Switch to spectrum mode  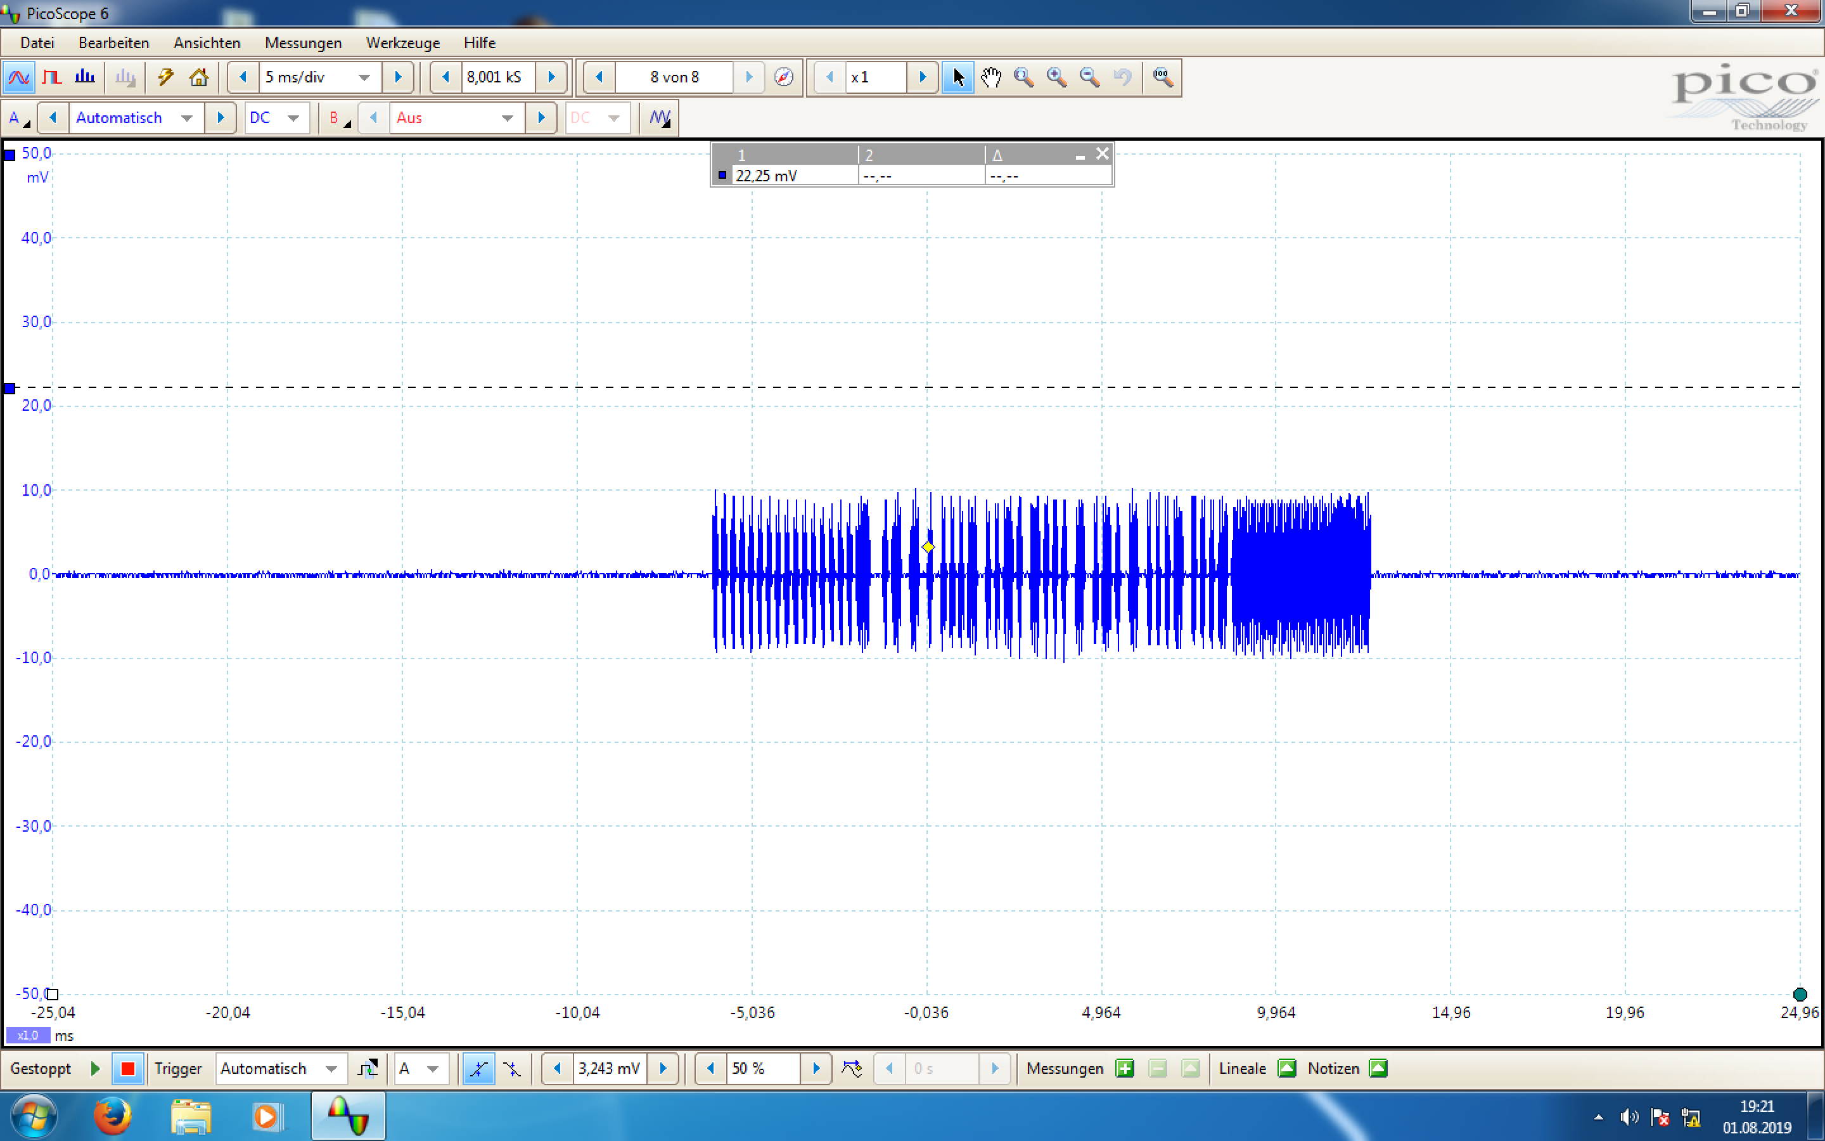[x=84, y=77]
